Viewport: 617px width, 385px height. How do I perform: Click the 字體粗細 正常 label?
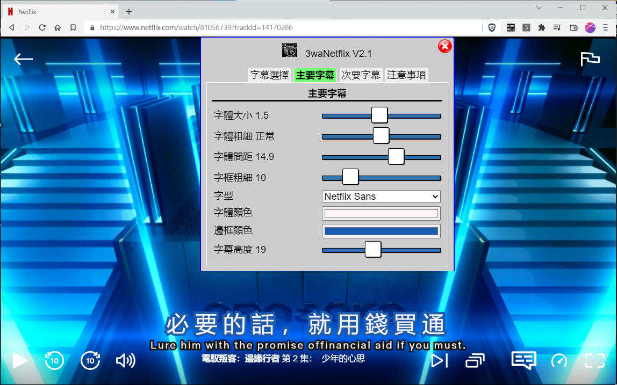[x=245, y=136]
